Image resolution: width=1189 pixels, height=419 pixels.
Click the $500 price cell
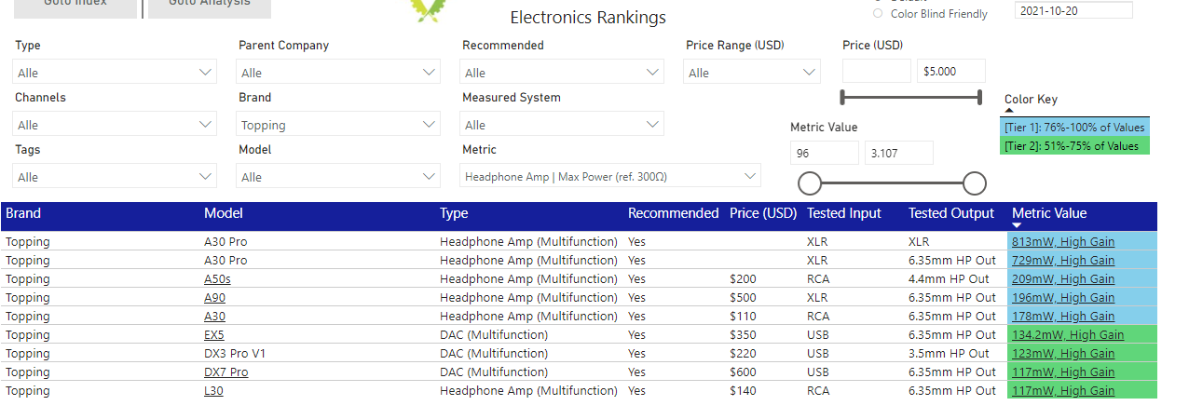(744, 298)
